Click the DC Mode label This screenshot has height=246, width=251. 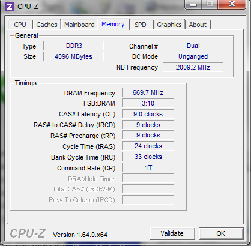click(145, 56)
